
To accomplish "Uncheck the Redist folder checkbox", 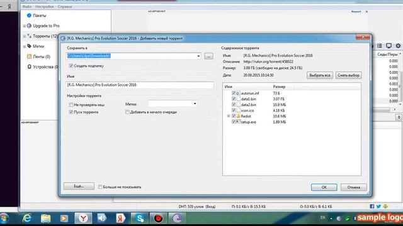I will coord(234,116).
